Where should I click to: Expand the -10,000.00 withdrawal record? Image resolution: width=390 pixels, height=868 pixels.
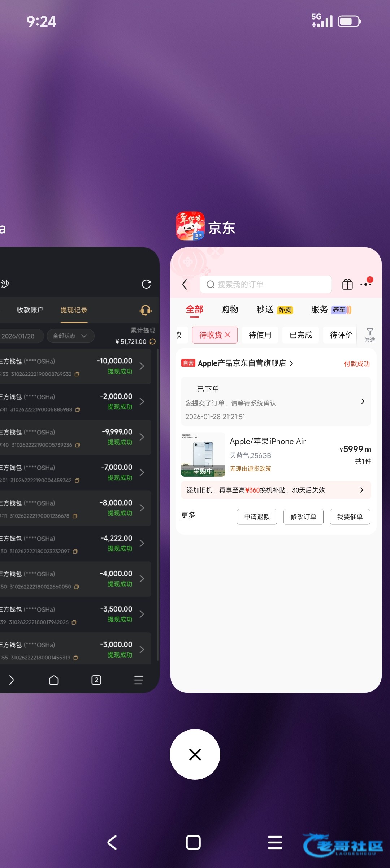tap(142, 366)
